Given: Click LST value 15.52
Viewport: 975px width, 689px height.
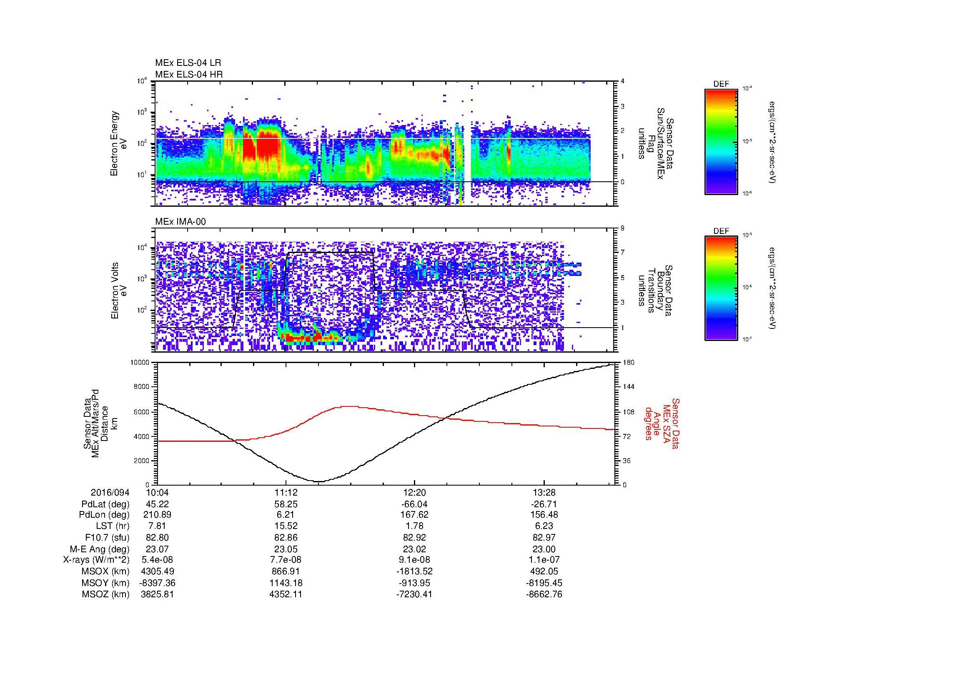Looking at the screenshot, I should pyautogui.click(x=286, y=526).
